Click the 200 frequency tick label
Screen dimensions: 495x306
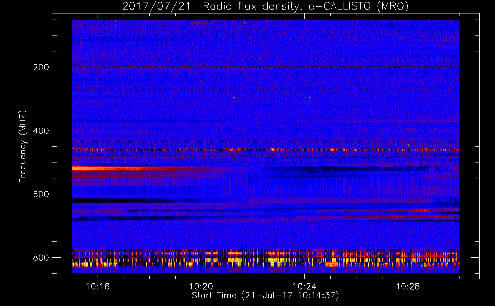coord(41,67)
